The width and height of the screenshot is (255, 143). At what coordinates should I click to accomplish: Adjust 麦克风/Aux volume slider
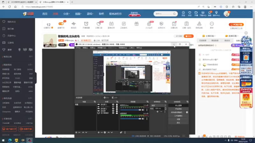[130, 110]
